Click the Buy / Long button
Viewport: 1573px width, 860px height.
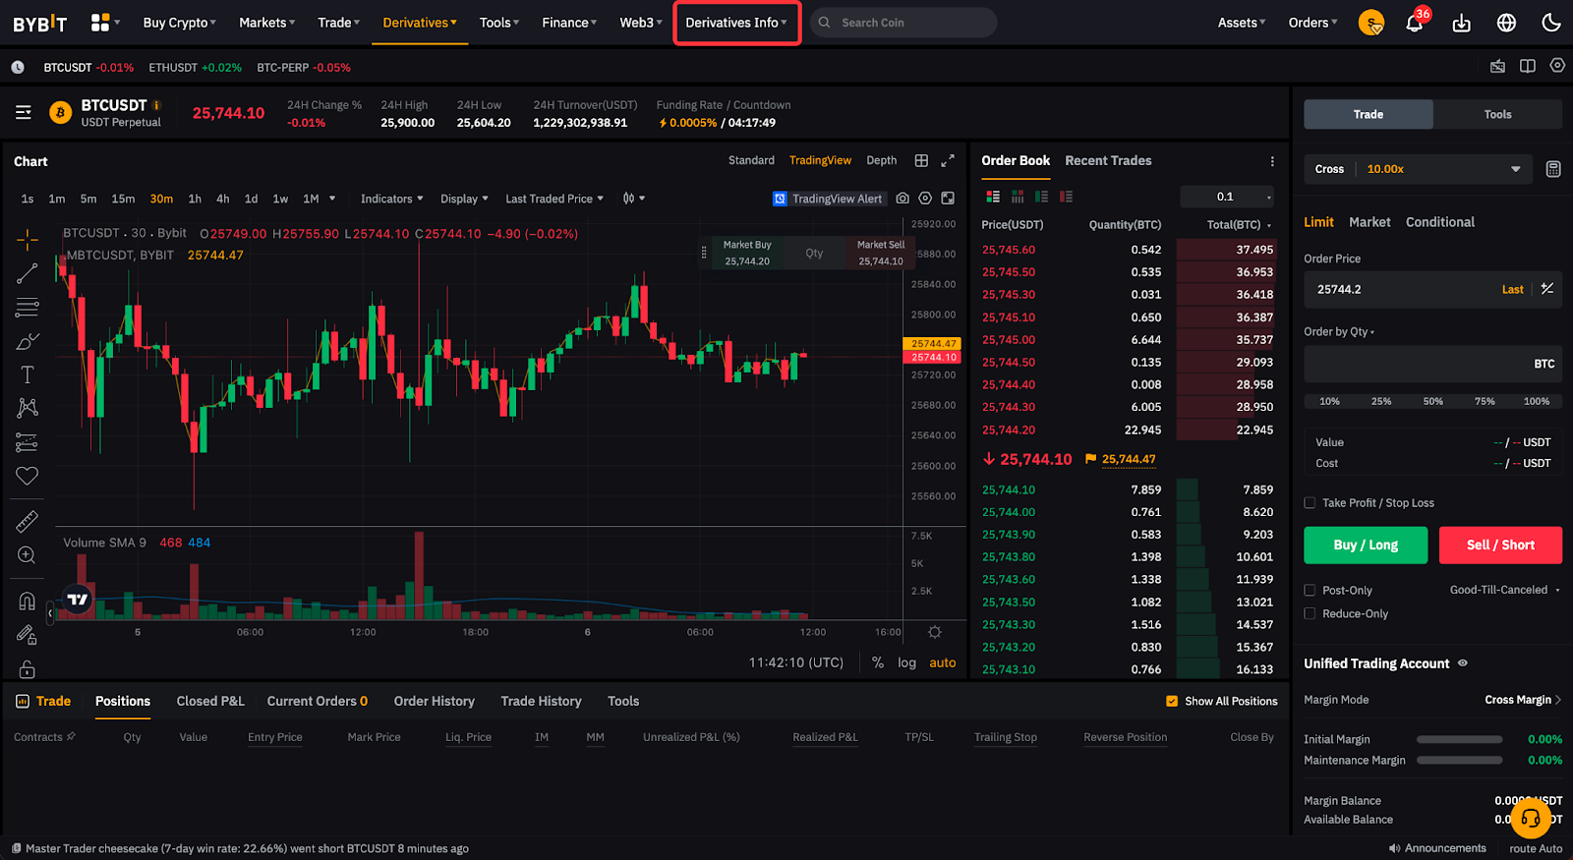click(1365, 545)
